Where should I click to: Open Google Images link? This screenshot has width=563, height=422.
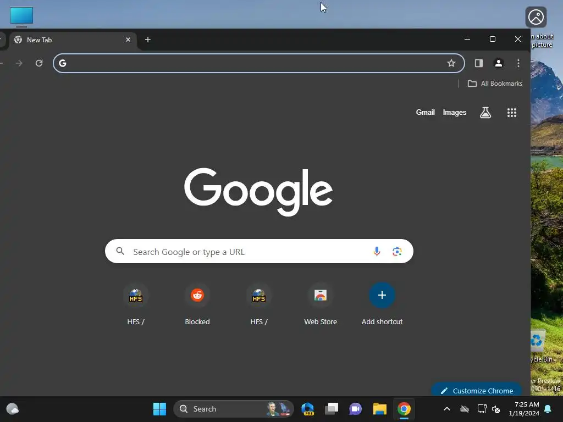(454, 112)
